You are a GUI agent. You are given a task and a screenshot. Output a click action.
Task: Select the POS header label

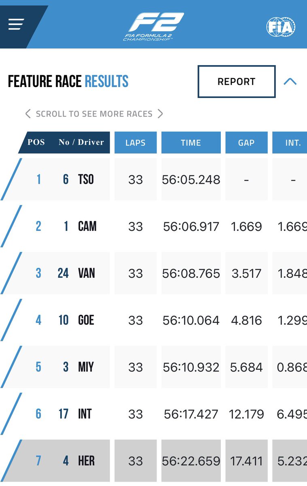click(36, 142)
